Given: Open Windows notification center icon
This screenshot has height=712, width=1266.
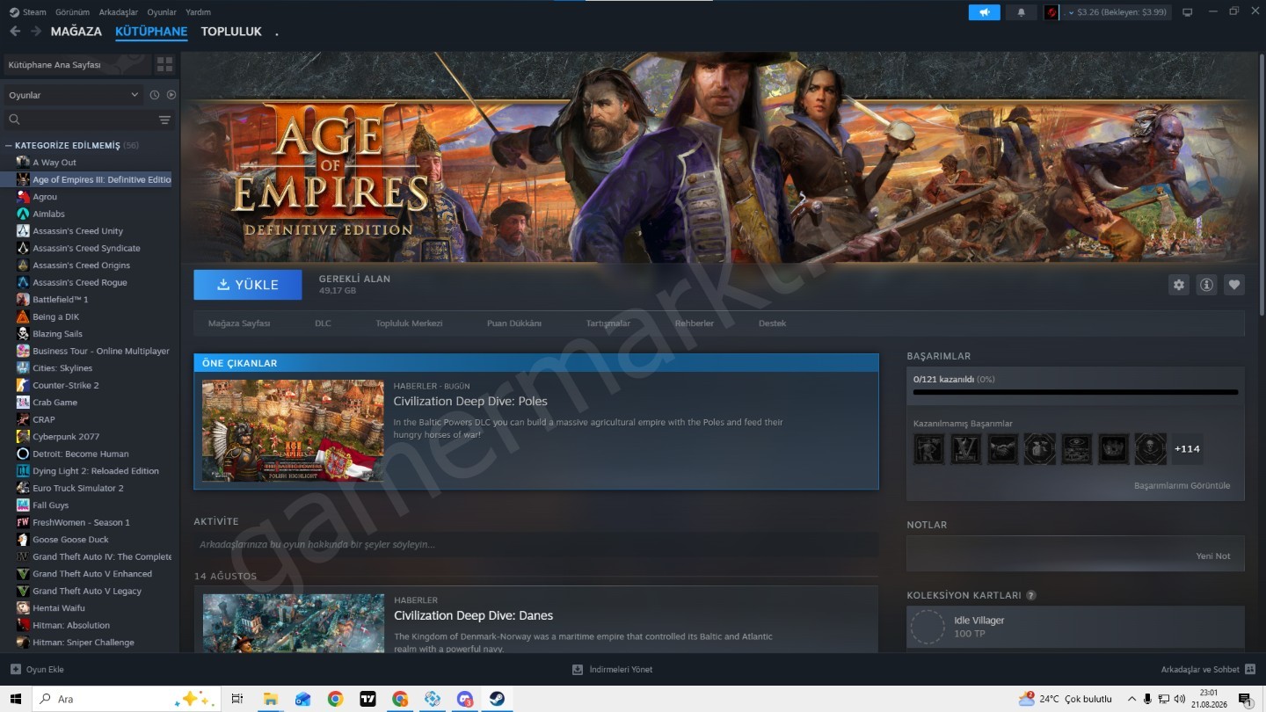Looking at the screenshot, I should [1245, 699].
